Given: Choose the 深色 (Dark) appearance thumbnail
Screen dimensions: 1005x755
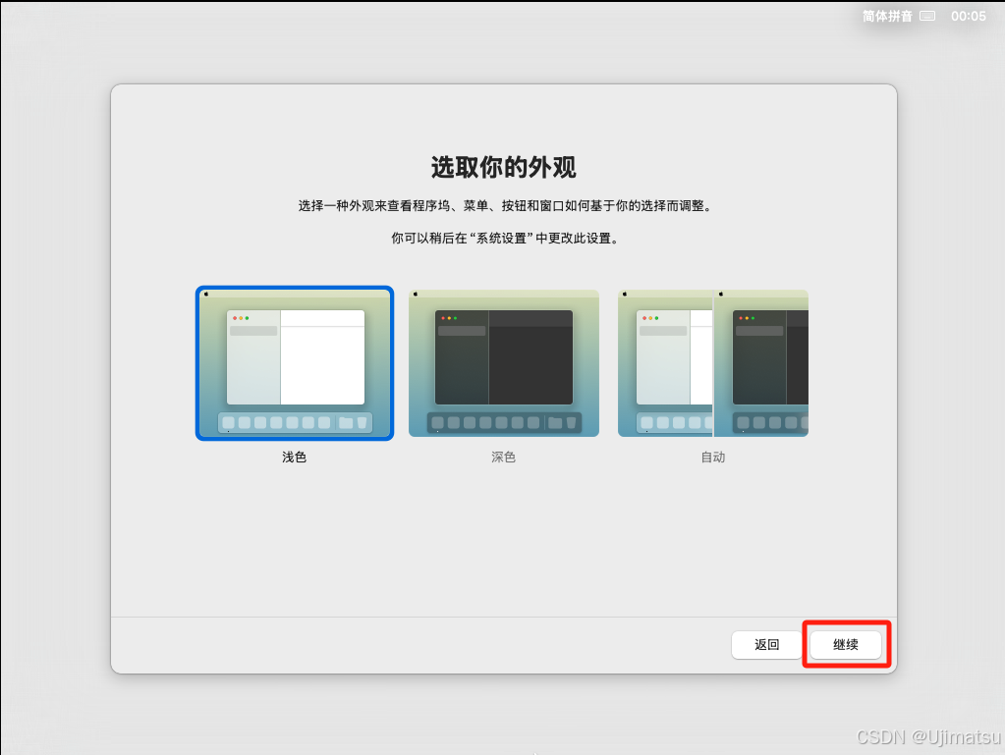Looking at the screenshot, I should [x=504, y=363].
